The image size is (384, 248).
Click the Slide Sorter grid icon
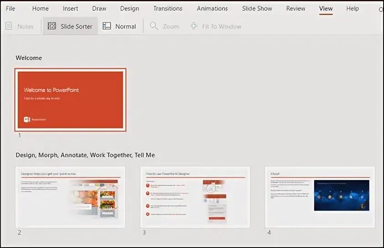tap(52, 26)
